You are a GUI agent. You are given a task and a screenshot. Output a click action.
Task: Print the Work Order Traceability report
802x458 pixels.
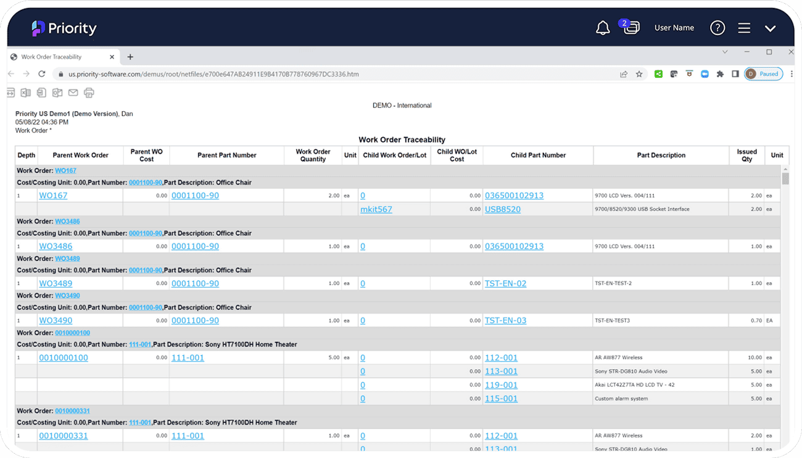[x=89, y=93]
